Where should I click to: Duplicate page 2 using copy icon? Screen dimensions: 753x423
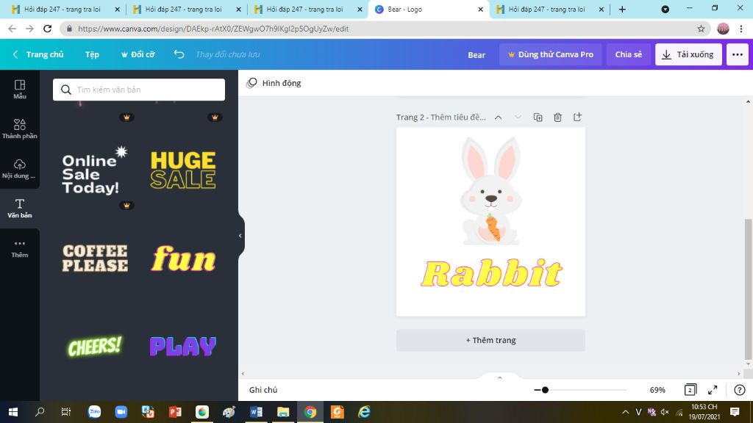click(x=538, y=117)
